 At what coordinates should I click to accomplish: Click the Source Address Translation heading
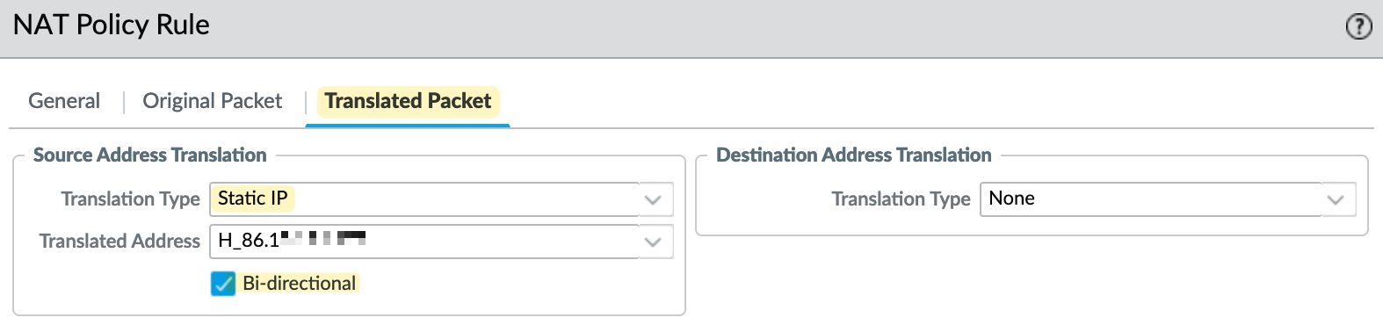pos(149,155)
